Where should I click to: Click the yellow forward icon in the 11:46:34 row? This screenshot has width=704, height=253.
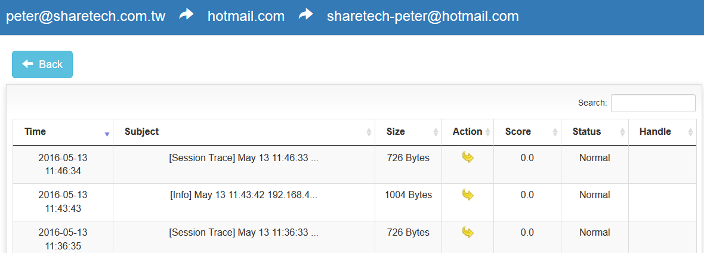(468, 158)
